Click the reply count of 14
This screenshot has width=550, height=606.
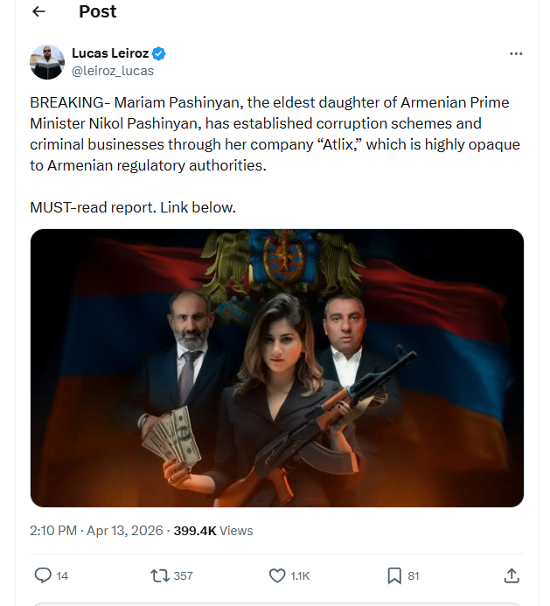(62, 576)
